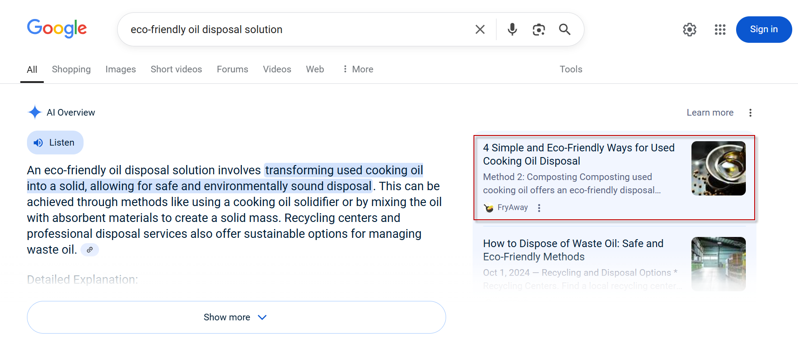Clear the search query with X icon

click(480, 30)
